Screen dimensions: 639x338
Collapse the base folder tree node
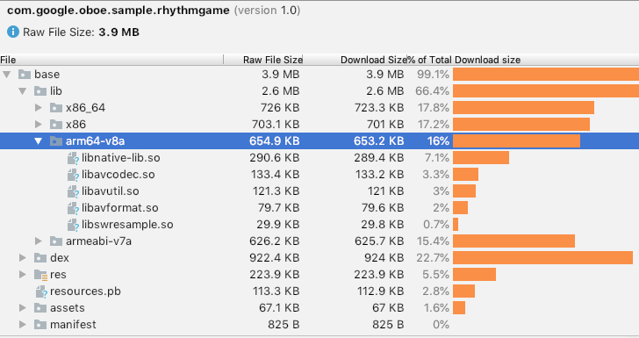tap(7, 75)
